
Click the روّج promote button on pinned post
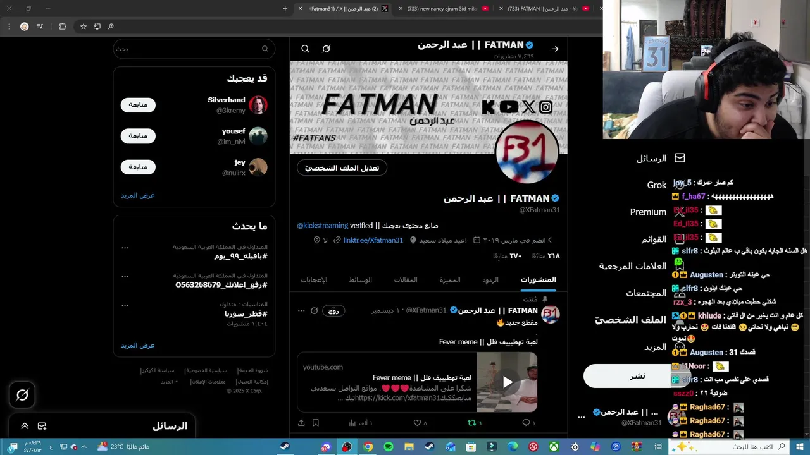click(x=334, y=311)
